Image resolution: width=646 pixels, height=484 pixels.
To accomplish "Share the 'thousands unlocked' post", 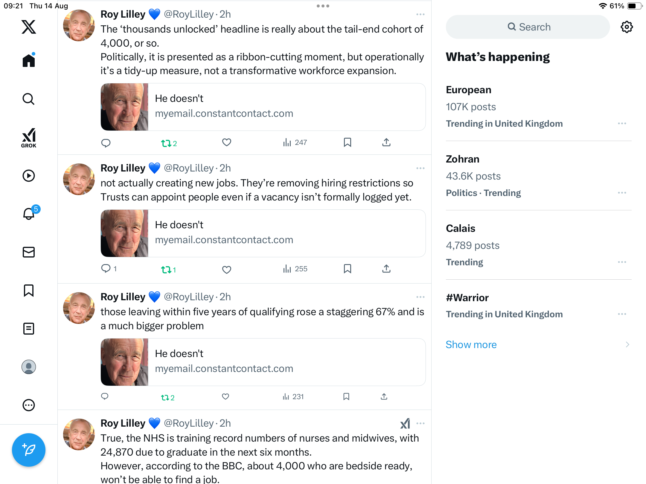I will click(x=386, y=143).
